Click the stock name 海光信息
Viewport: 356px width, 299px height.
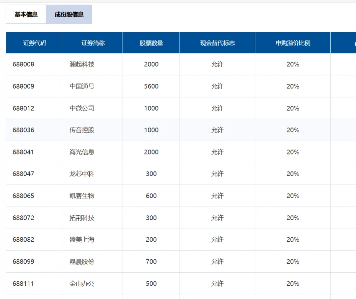click(82, 152)
